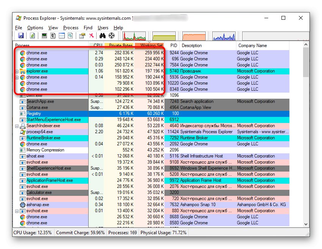The width and height of the screenshot is (322, 249).
Task: Click the Refresh Now toolbar icon
Action: pyautogui.click(x=32, y=36)
